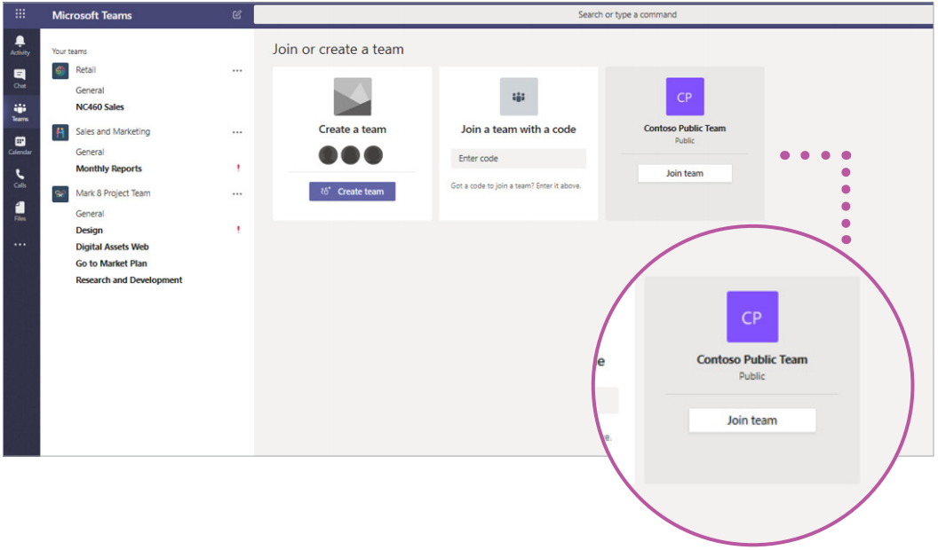The image size is (938, 550).
Task: Open the Design channel
Action: pos(89,230)
